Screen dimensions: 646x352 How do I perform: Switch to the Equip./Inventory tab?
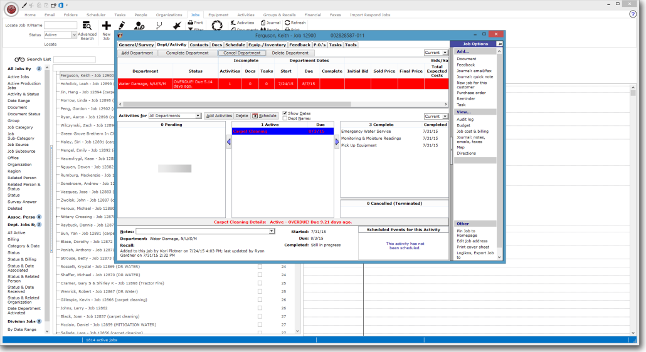(267, 45)
